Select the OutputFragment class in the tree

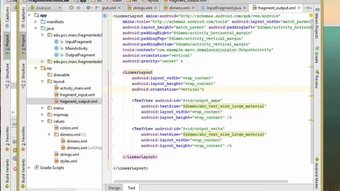pos(80,55)
